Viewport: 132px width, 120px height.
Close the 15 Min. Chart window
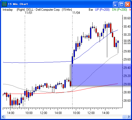[128, 4]
